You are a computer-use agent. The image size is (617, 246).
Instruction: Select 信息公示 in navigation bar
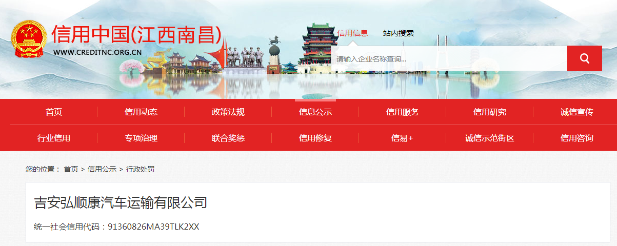pyautogui.click(x=315, y=112)
